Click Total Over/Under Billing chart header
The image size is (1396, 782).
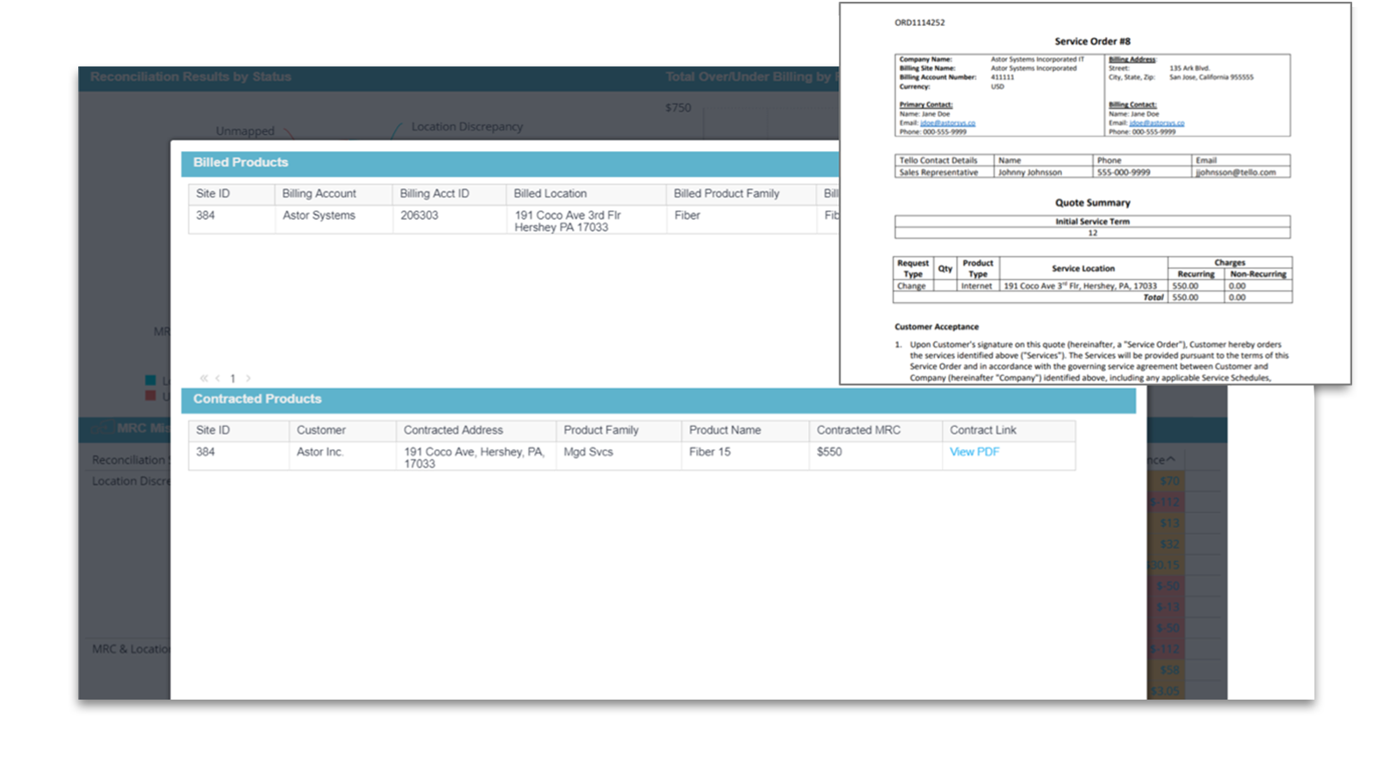(x=751, y=76)
